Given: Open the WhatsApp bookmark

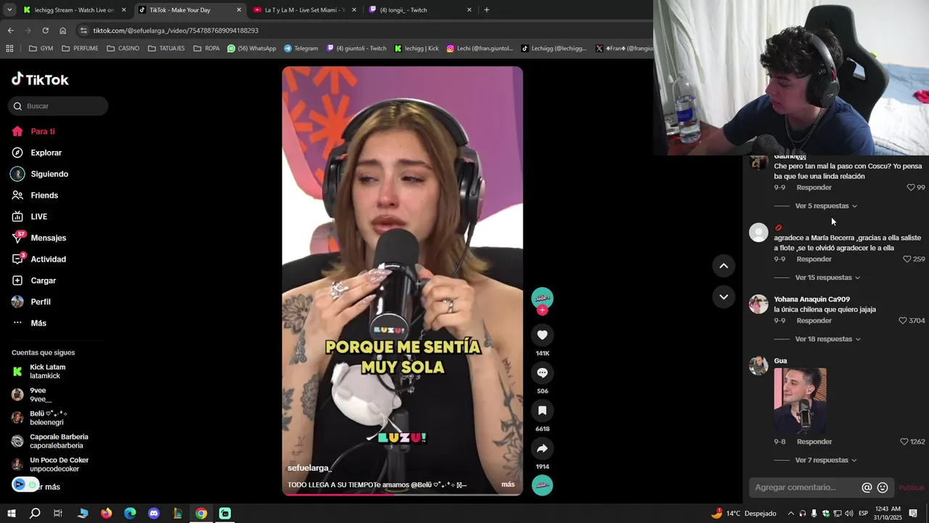Looking at the screenshot, I should [252, 49].
